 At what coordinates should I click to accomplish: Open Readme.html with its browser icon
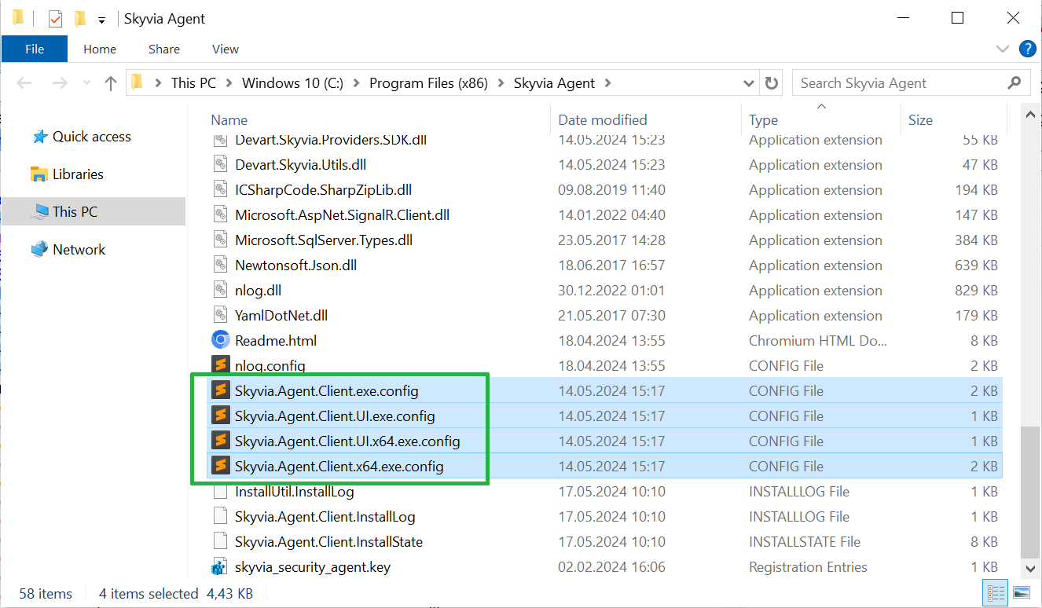click(220, 340)
